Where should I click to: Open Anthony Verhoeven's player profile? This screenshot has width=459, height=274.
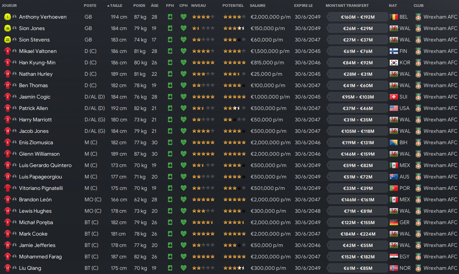(x=43, y=17)
